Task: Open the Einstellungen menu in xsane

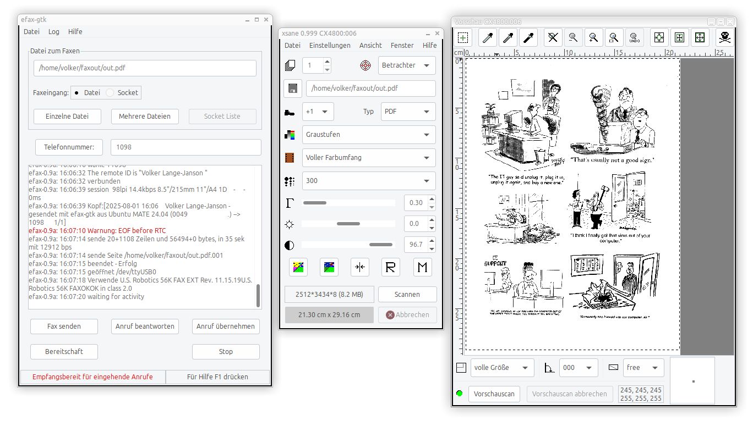Action: pos(330,46)
